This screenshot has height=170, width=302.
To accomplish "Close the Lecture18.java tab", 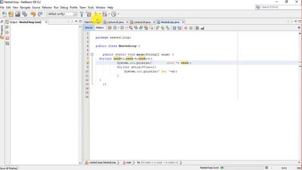I will (127, 22).
